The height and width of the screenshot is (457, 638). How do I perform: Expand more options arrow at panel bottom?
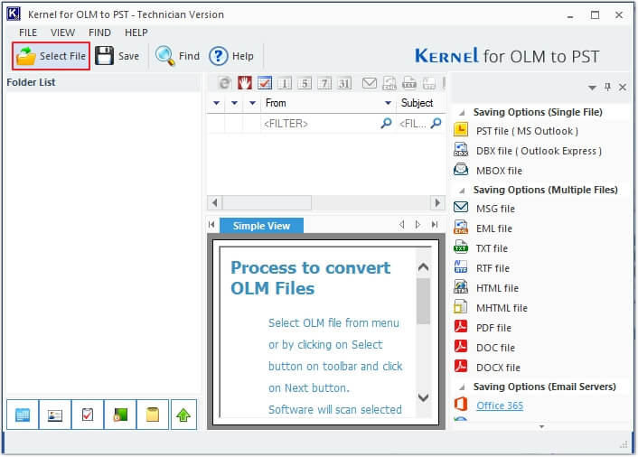[x=541, y=426]
